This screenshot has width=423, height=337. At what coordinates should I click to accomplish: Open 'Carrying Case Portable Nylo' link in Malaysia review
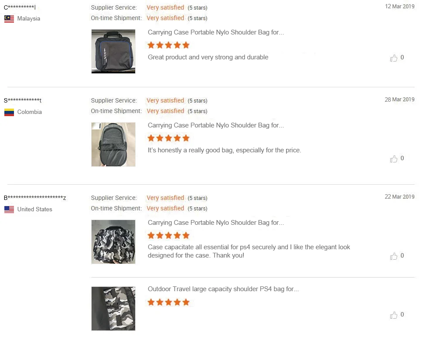(x=216, y=32)
